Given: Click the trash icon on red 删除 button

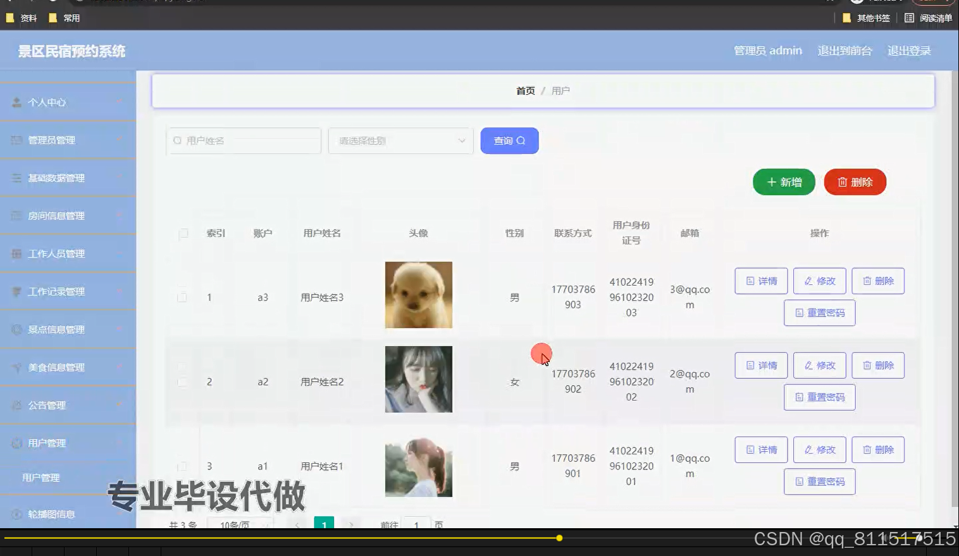Looking at the screenshot, I should 843,182.
